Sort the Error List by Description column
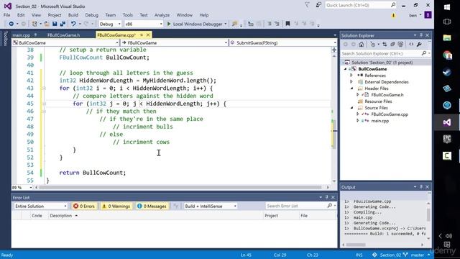The image size is (460, 259). coord(60,216)
